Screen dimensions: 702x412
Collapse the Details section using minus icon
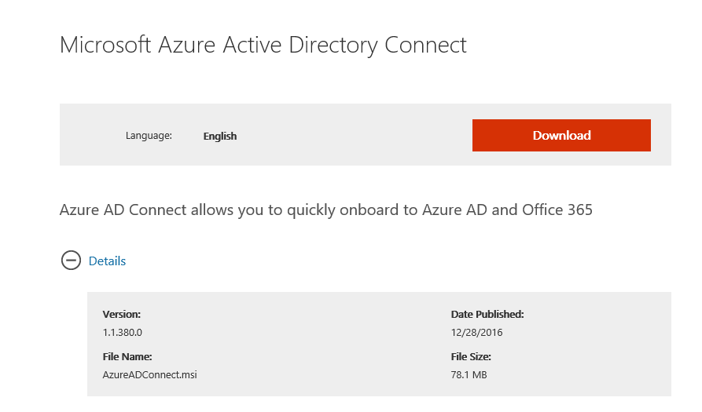pyautogui.click(x=71, y=261)
